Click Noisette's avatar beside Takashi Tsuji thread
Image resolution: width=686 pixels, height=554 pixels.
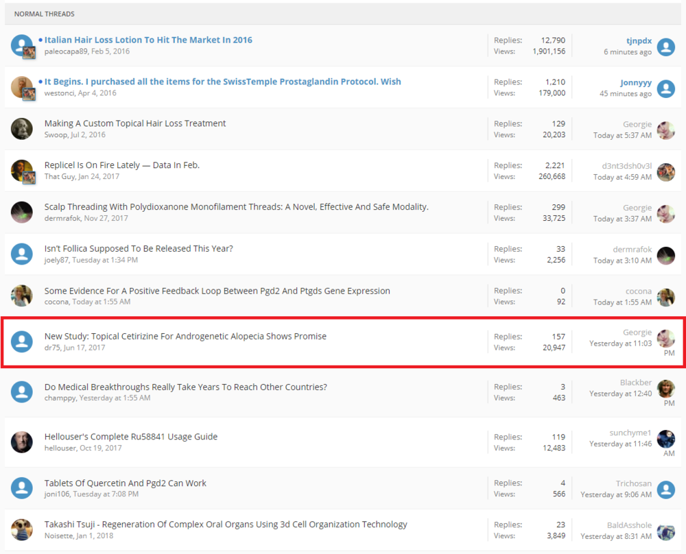pyautogui.click(x=22, y=530)
